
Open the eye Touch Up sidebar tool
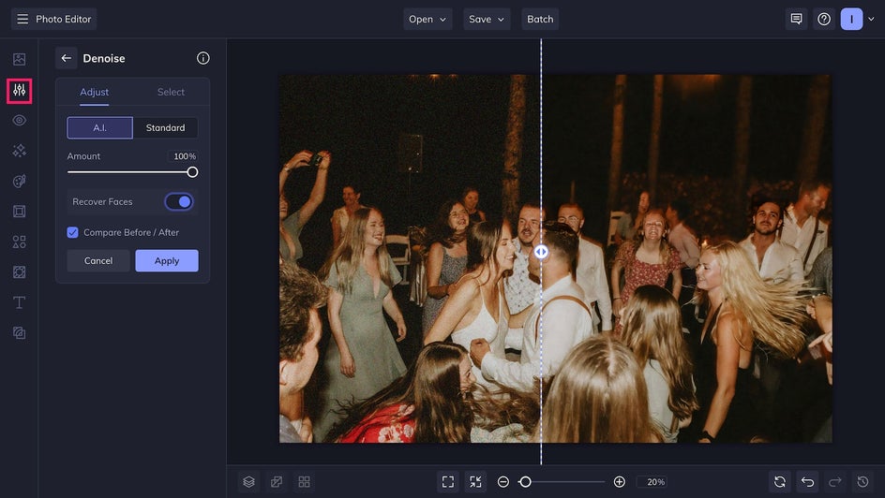(19, 121)
